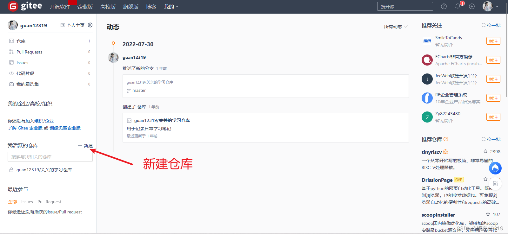The height and width of the screenshot is (234, 508).
Task: Select the 全部 tab under 最近参与
Action: coord(12,202)
